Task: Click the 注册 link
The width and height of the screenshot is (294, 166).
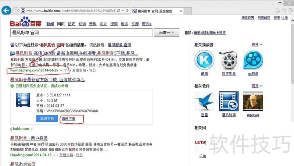Action: 284,18
